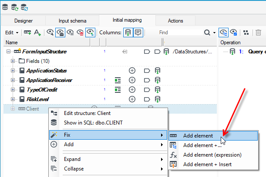
Task: Click the plus circle in TypeOfCredit row
Action: (x=132, y=90)
